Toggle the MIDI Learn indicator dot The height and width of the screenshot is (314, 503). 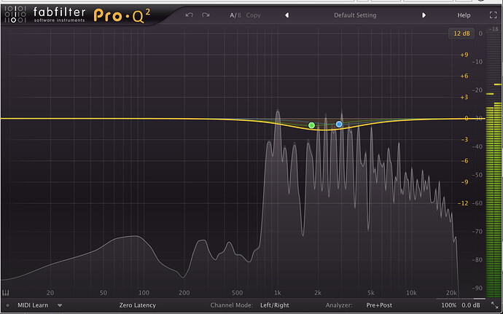coord(8,305)
